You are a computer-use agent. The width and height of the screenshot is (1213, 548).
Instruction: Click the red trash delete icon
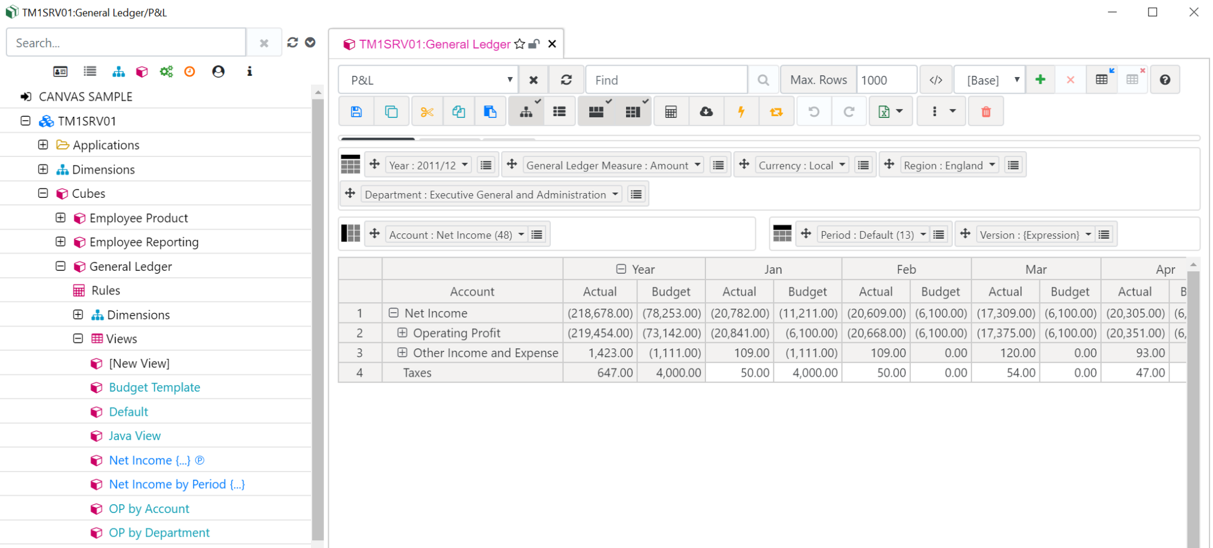point(986,112)
